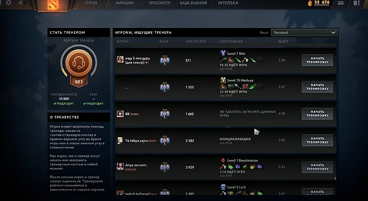Screen dimensions: 368x201
Task: Open the МАГАЗИН menu tab
Action: 125,3
